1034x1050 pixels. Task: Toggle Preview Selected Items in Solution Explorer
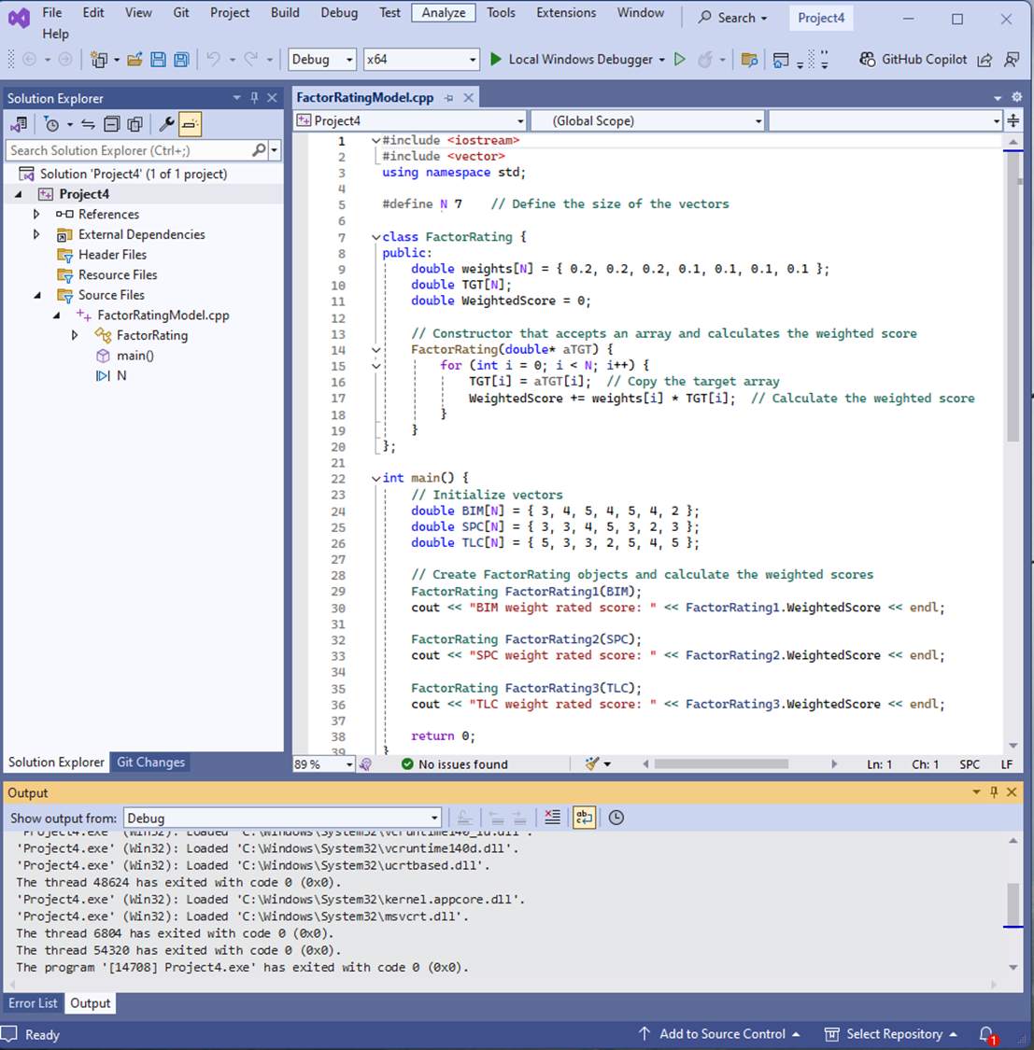tap(190, 123)
